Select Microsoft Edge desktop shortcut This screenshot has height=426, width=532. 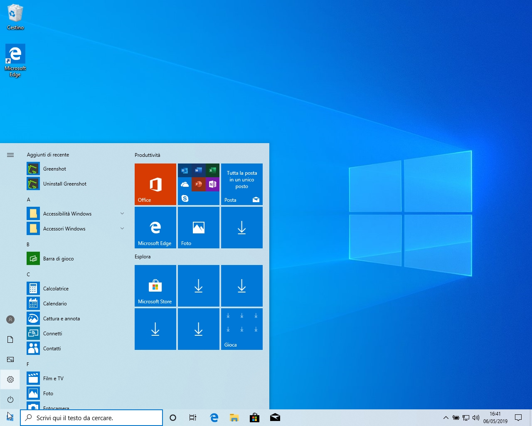coord(15,61)
